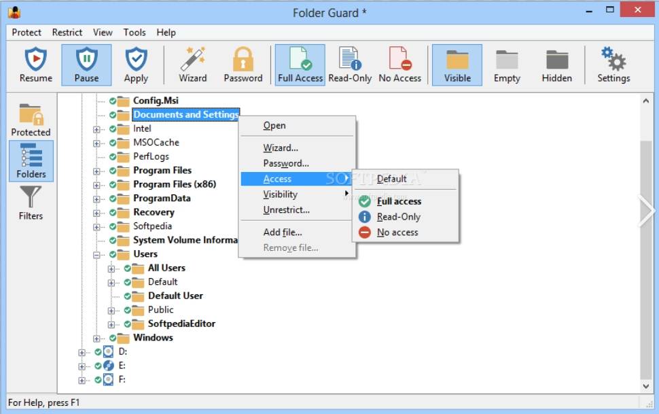The image size is (659, 414).
Task: Click access status badge beside Intel
Action: click(113, 128)
